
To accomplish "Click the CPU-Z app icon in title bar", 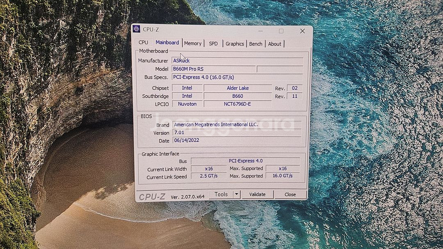I will point(137,29).
